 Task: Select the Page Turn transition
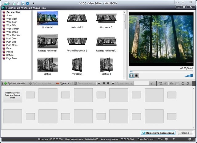(11, 58)
